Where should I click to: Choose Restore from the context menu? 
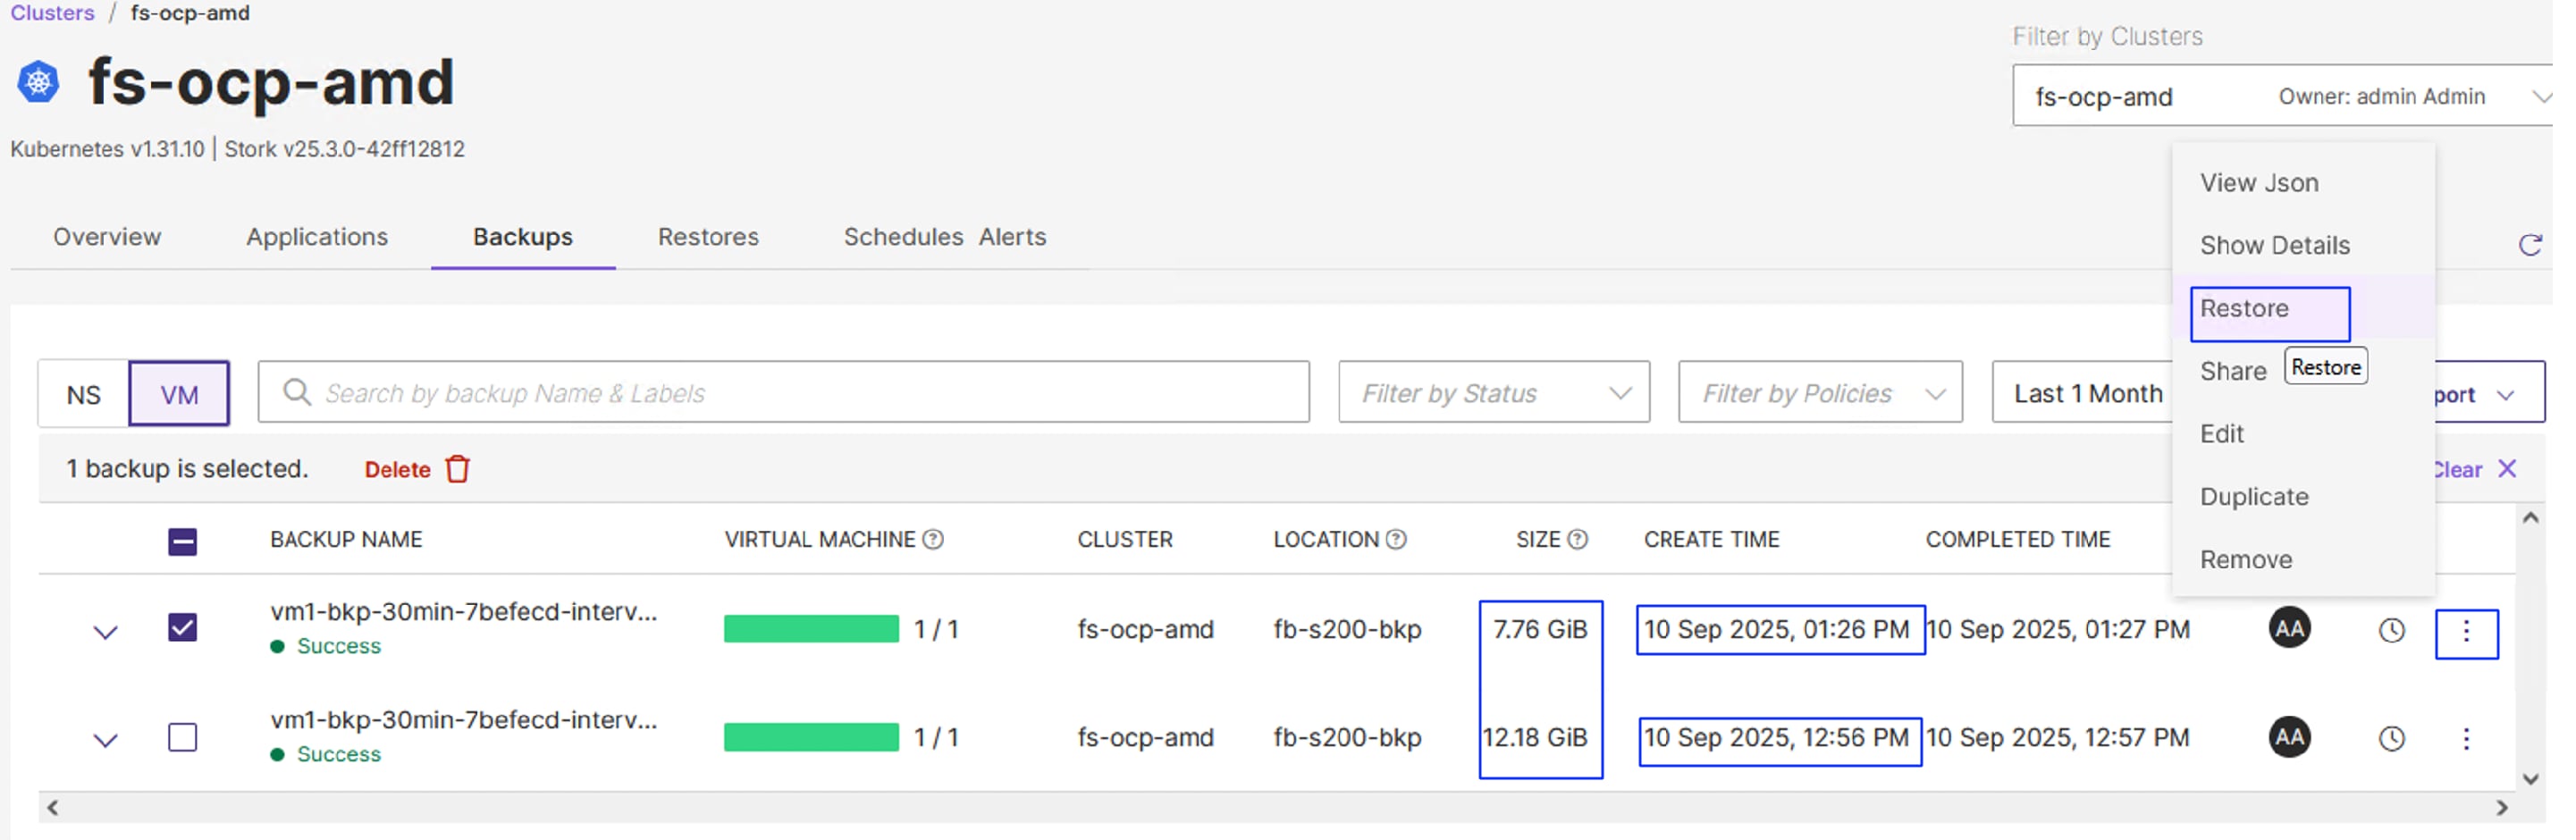click(2244, 309)
